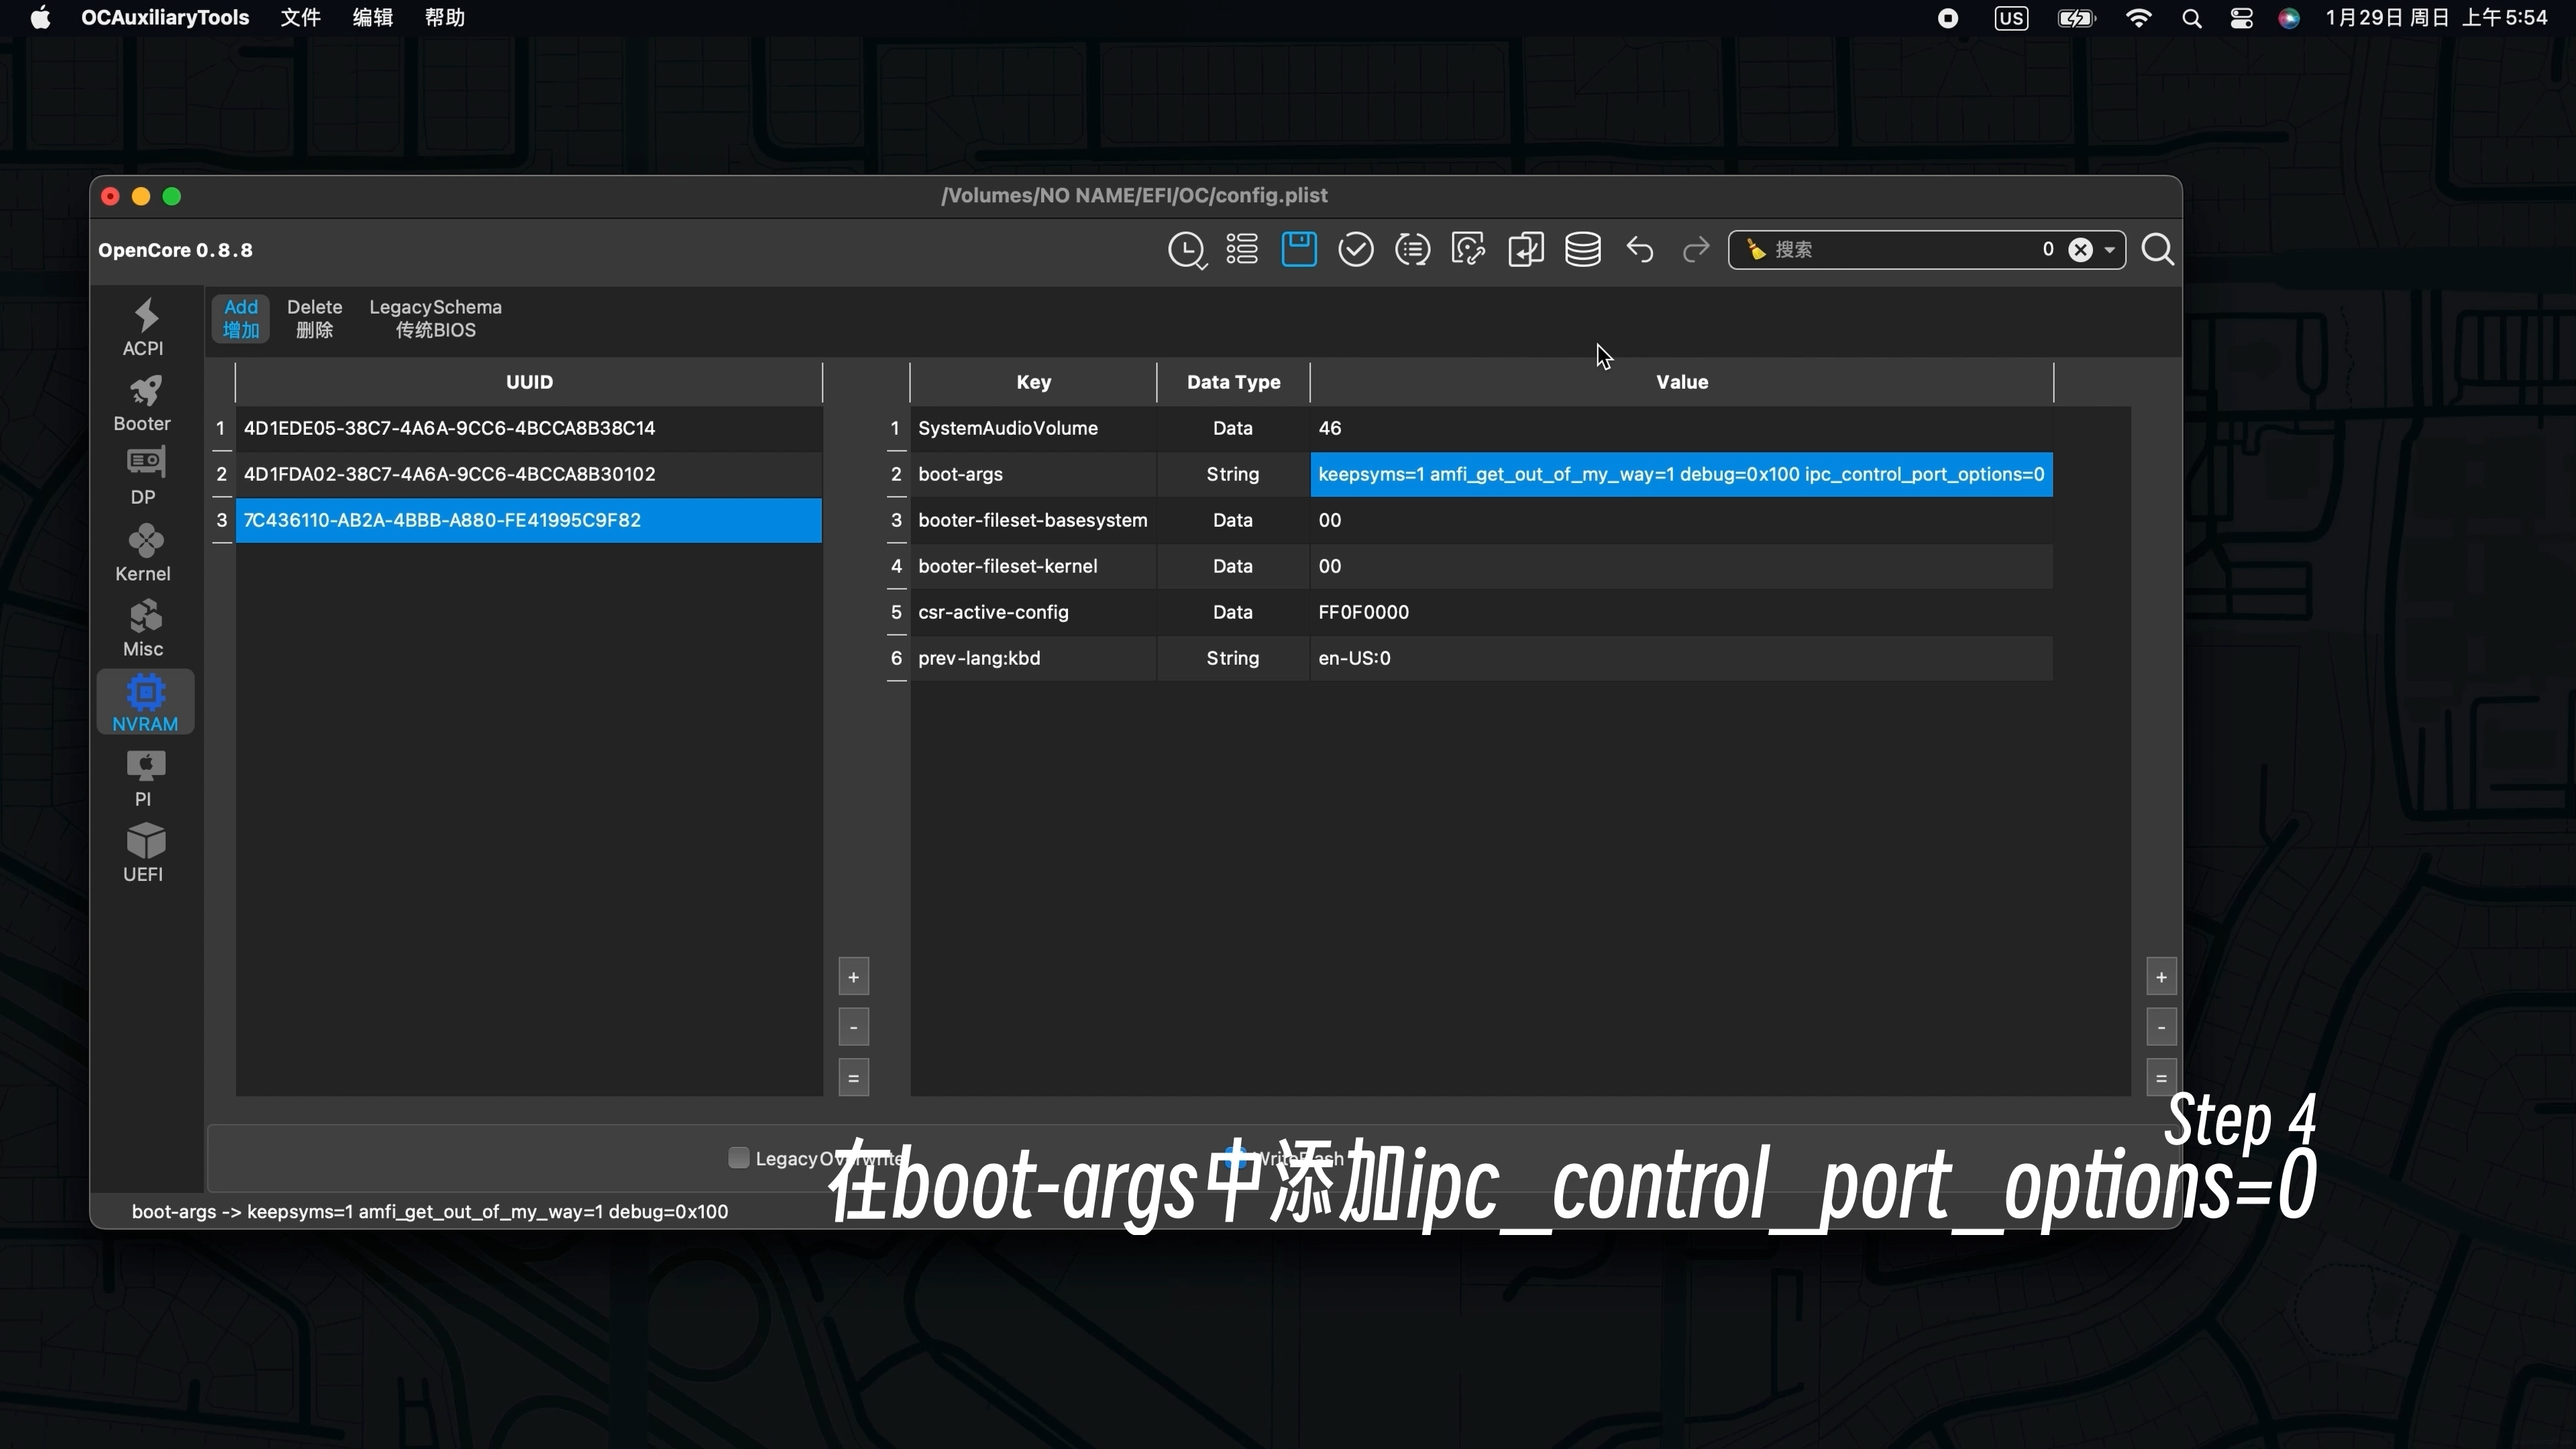Open the Misc section in sidebar

144,627
